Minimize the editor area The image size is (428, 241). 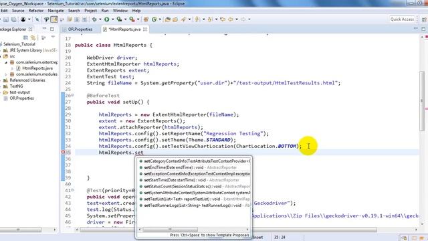(416, 28)
